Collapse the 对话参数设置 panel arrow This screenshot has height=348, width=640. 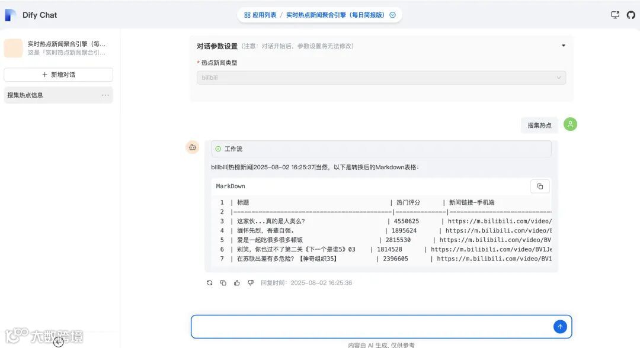coord(564,46)
